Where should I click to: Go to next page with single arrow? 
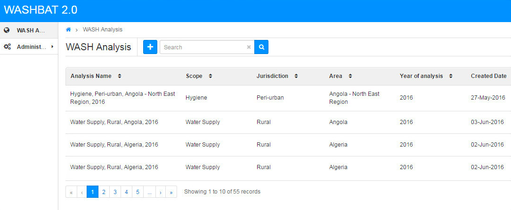pyautogui.click(x=160, y=192)
